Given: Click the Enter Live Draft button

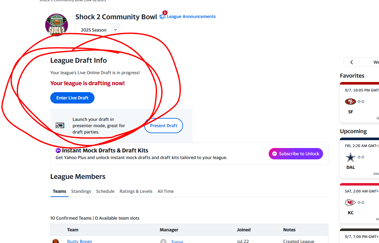Looking at the screenshot, I should click(72, 98).
